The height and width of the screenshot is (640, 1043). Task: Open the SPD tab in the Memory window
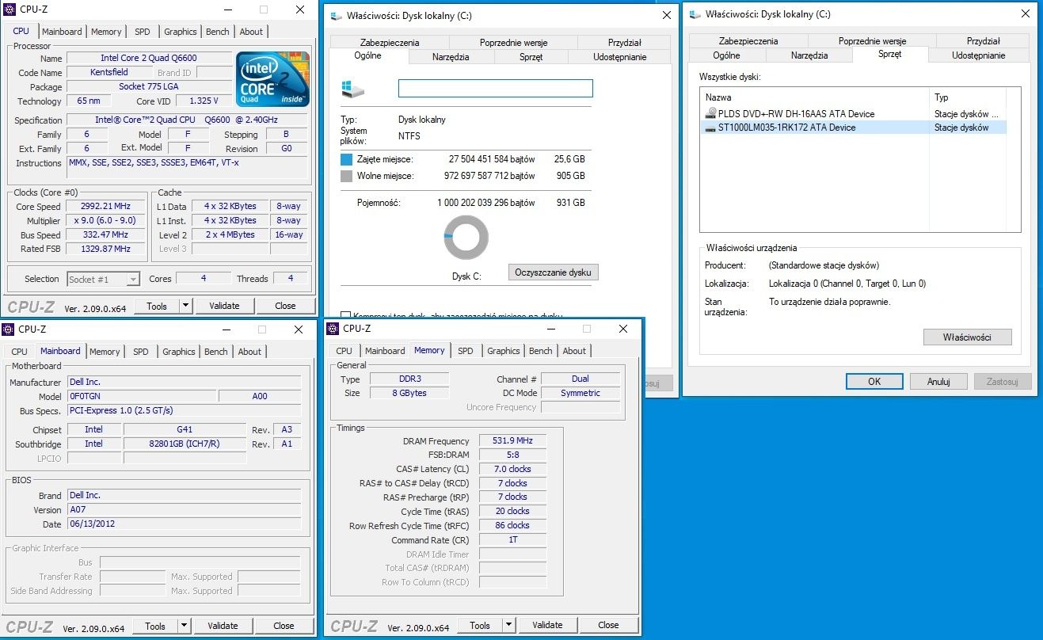(x=466, y=351)
